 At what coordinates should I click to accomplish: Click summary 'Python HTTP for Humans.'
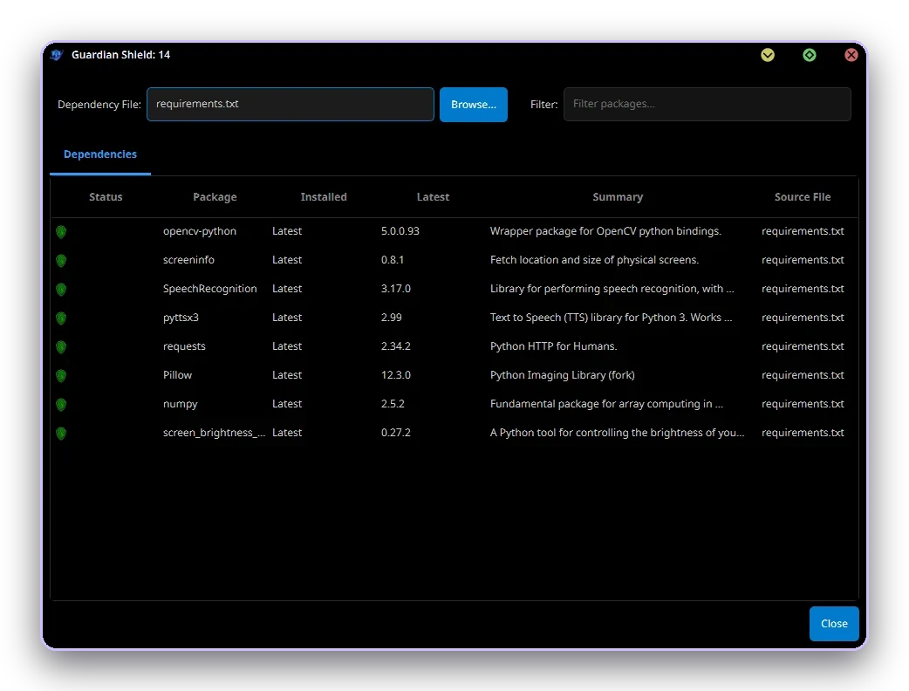[554, 346]
